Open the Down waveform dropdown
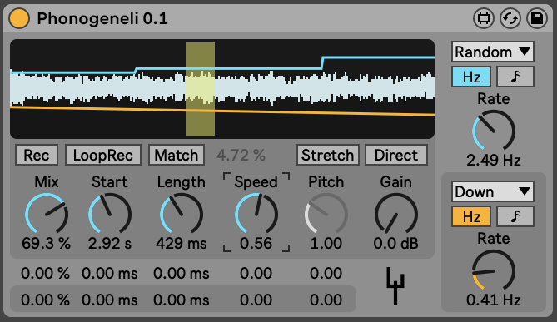This screenshot has height=322, width=557. pyautogui.click(x=493, y=191)
